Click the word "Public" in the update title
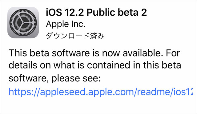 click(101, 12)
